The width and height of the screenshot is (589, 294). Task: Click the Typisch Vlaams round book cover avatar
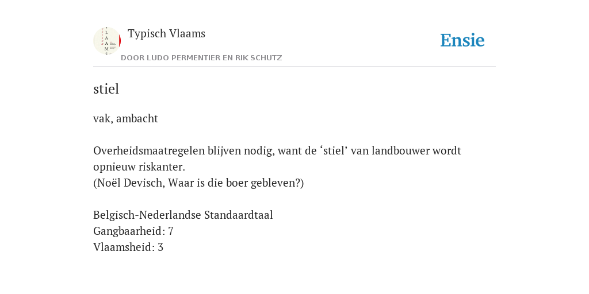[107, 41]
